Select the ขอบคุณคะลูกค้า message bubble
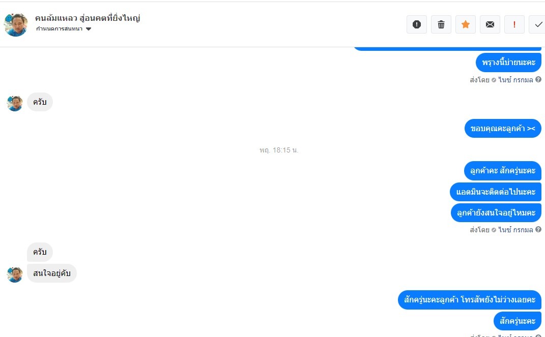This screenshot has width=545, height=337. pos(503,129)
